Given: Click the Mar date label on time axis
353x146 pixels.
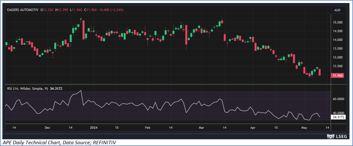Looking at the screenshot, I should point(202,127).
